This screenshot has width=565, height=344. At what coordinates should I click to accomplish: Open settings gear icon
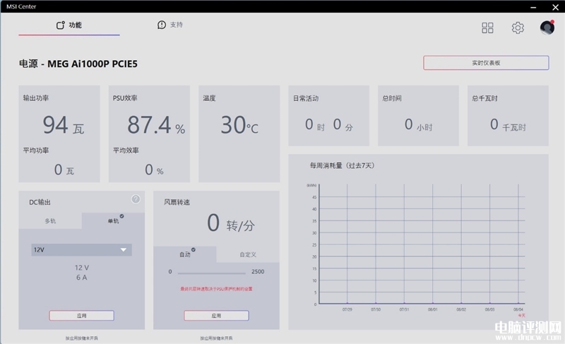[518, 28]
